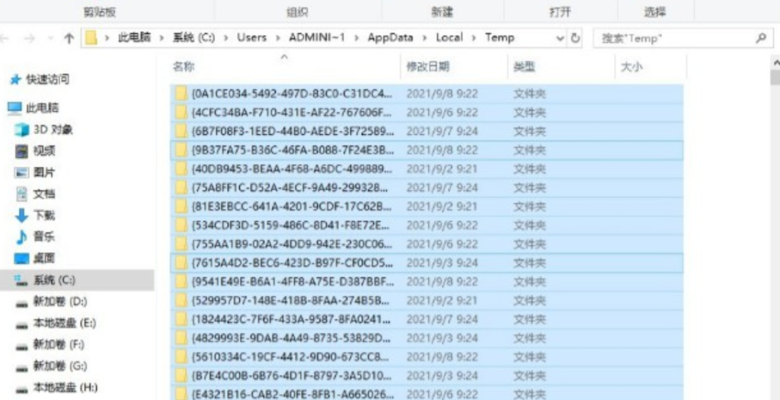
Task: Click the Up directory arrow icon
Action: click(69, 38)
